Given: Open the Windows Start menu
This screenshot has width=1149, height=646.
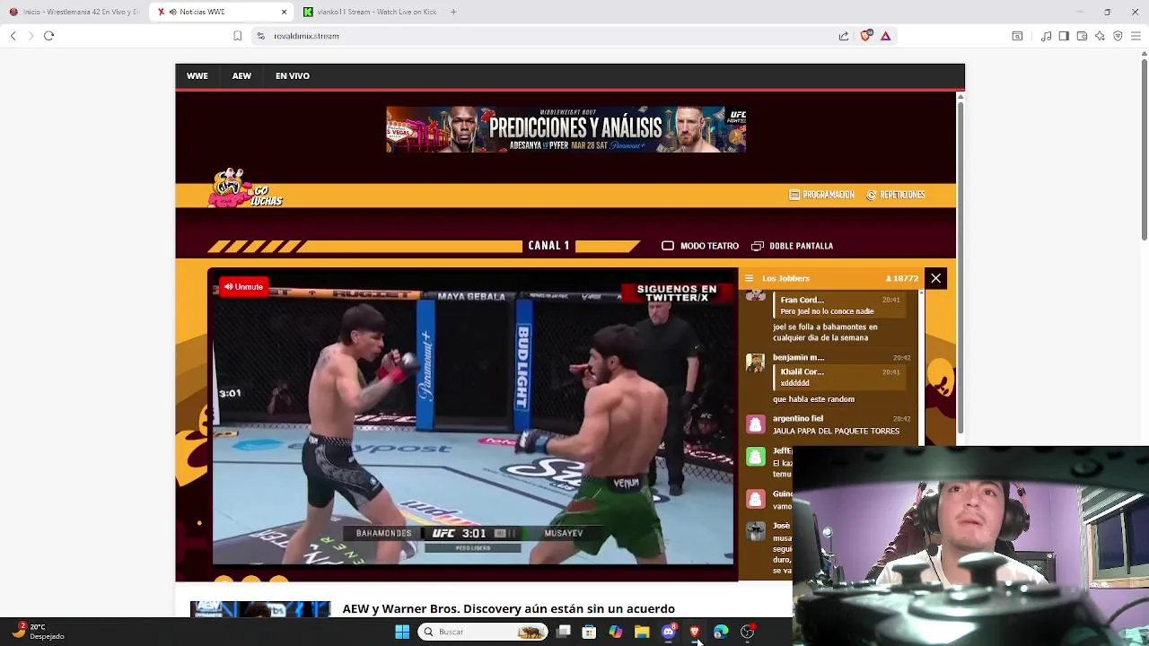Looking at the screenshot, I should tap(402, 632).
